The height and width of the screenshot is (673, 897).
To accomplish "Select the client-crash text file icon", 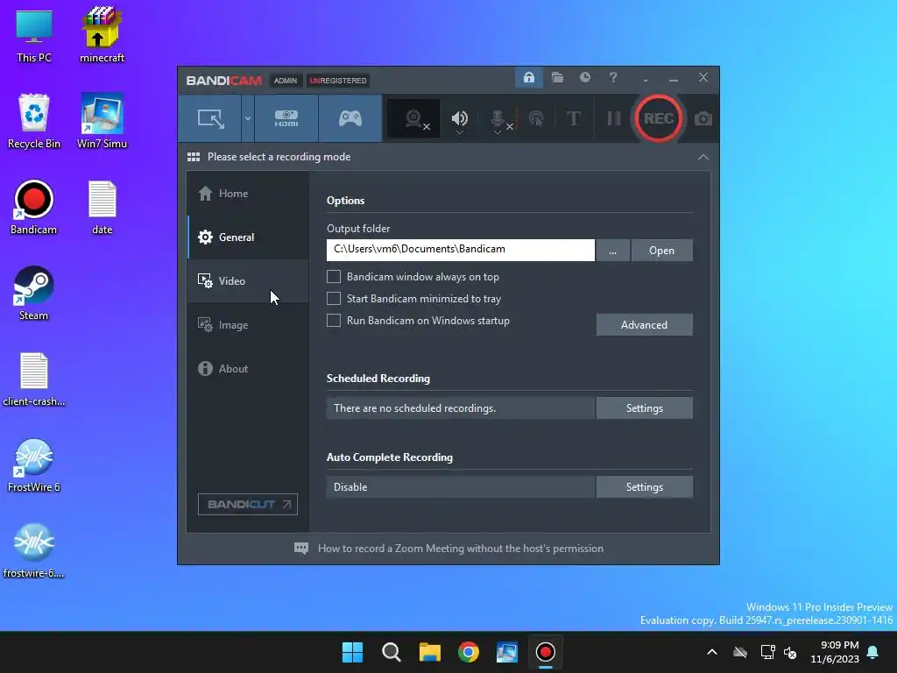I will (x=34, y=379).
